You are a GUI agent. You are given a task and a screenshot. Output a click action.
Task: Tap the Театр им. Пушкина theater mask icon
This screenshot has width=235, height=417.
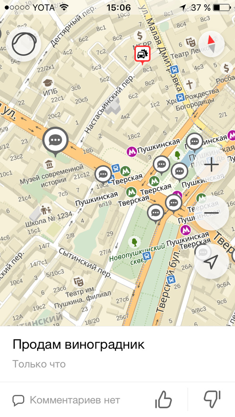79,281
